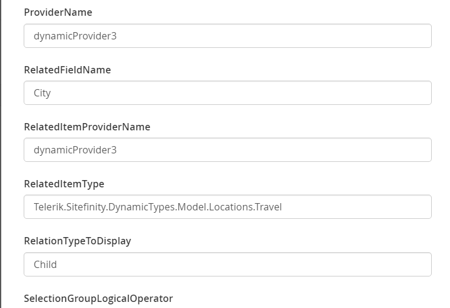Select the RelatedItemProviderName label text
Screen dimensions: 450x308
[87, 127]
